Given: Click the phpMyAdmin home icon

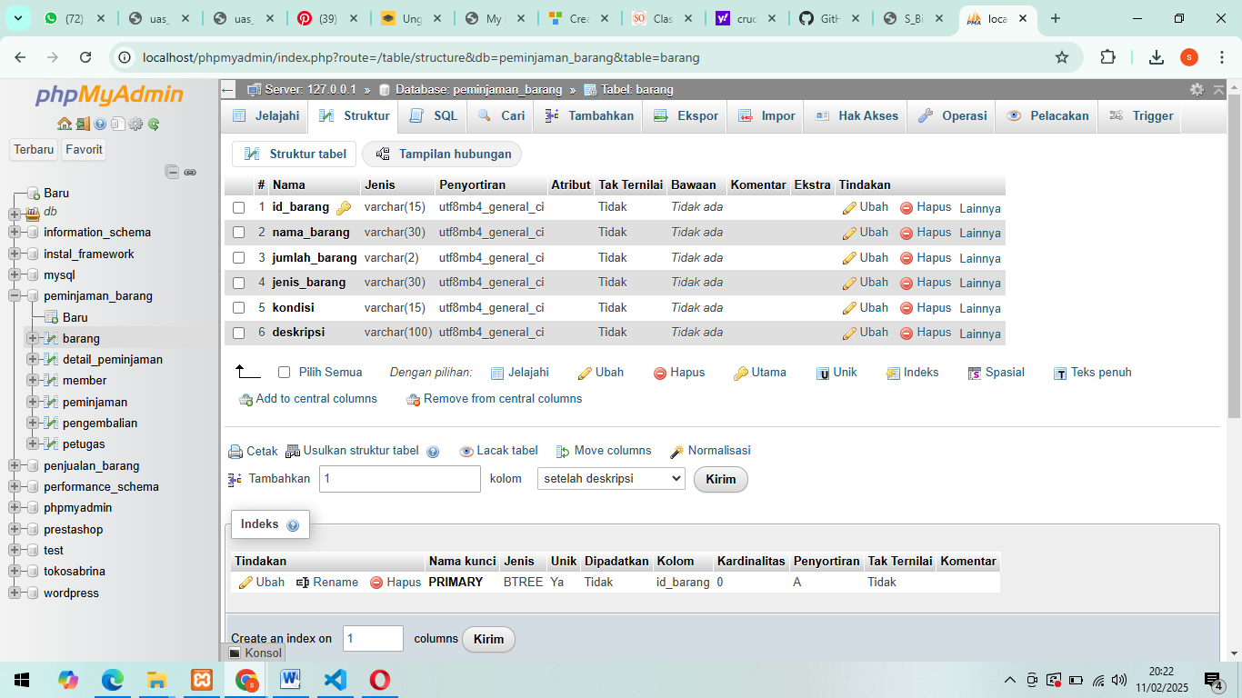Looking at the screenshot, I should click(64, 125).
